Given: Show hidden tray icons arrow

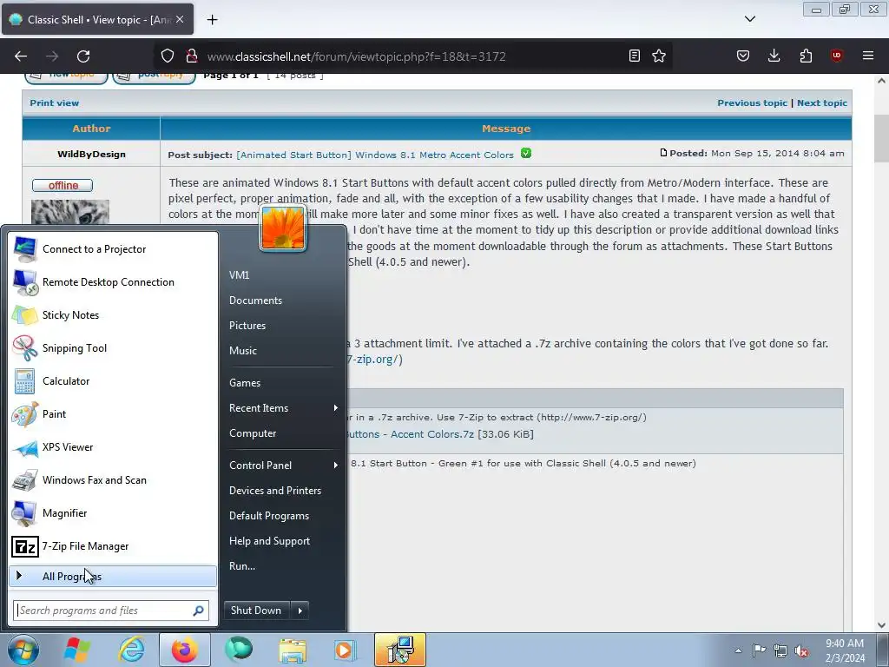Looking at the screenshot, I should pos(738,651).
